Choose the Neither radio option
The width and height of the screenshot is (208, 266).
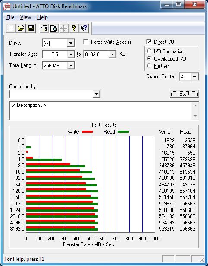coord(149,66)
